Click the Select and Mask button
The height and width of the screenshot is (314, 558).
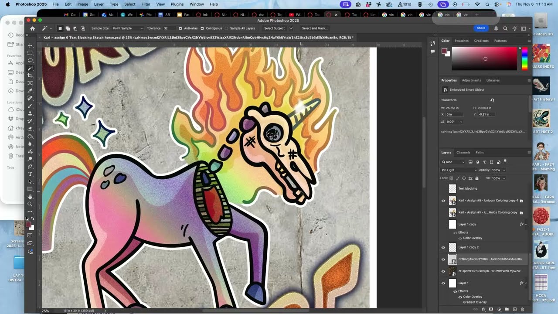(315, 28)
